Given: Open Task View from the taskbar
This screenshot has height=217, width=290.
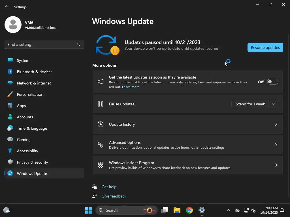Looking at the screenshot, I should 165,210.
